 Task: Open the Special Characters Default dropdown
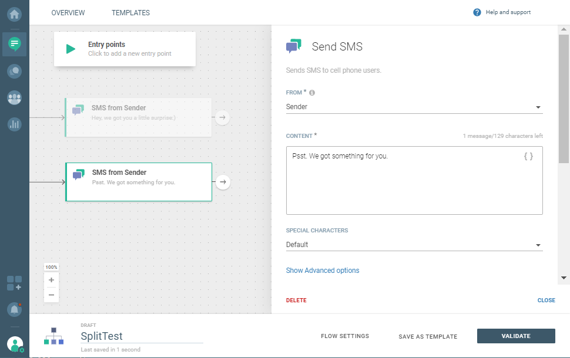pos(414,245)
